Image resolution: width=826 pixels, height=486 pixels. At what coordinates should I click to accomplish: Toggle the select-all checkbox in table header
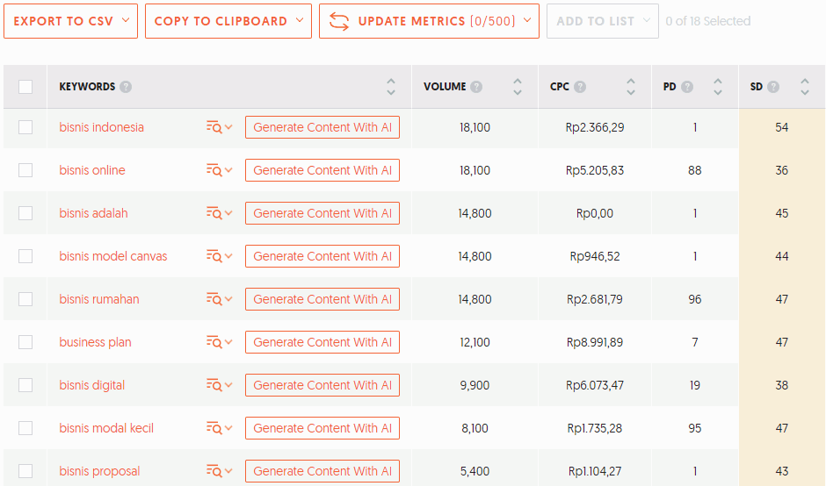point(25,87)
